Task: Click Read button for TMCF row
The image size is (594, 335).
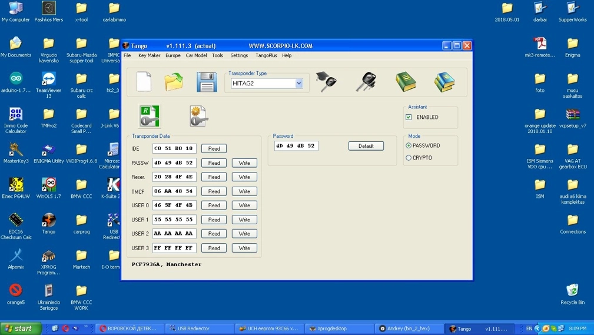Action: [x=214, y=191]
